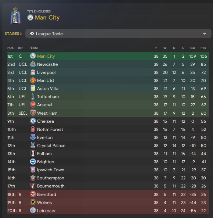
Task: Click Newcastle's club badge in the table
Action: click(x=33, y=64)
